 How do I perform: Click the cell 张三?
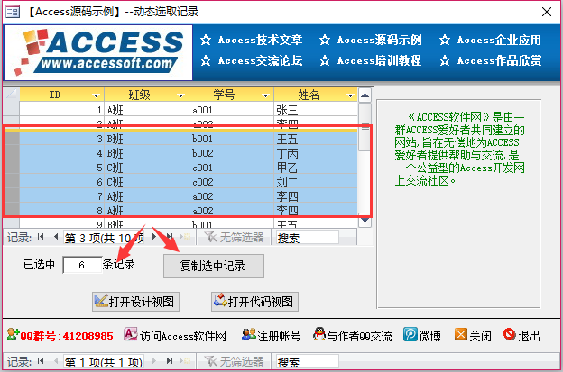coord(316,109)
